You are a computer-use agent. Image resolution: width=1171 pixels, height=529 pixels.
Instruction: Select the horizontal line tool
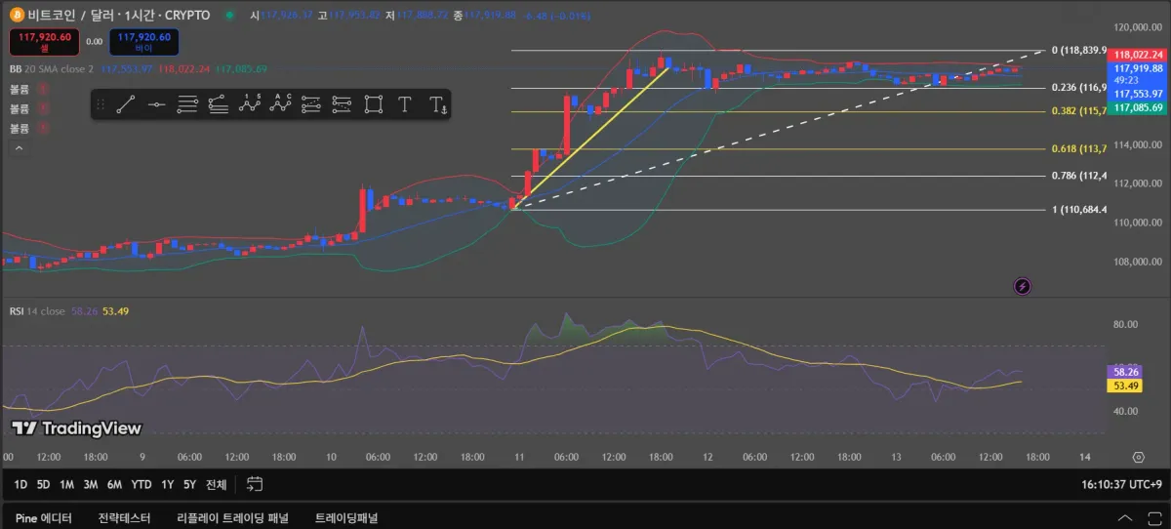[x=156, y=104]
